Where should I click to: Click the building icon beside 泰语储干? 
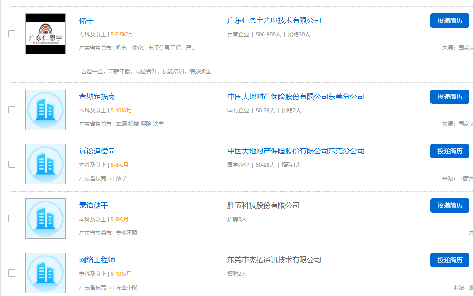(45, 219)
